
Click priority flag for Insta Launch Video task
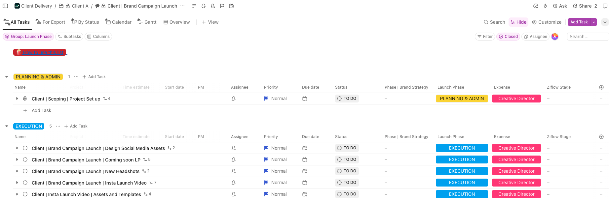pyautogui.click(x=266, y=183)
